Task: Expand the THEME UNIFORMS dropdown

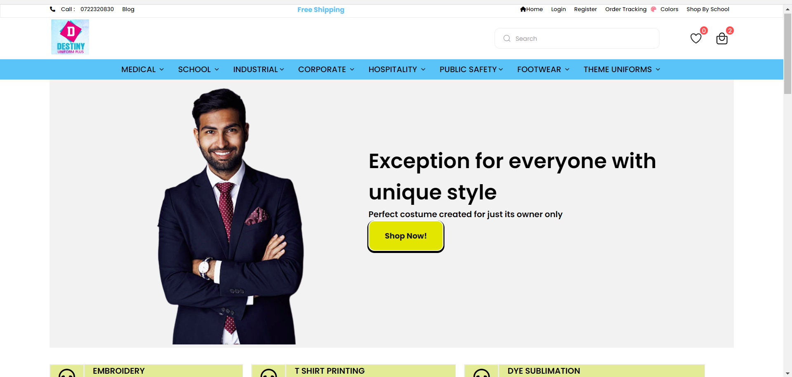Action: (622, 69)
